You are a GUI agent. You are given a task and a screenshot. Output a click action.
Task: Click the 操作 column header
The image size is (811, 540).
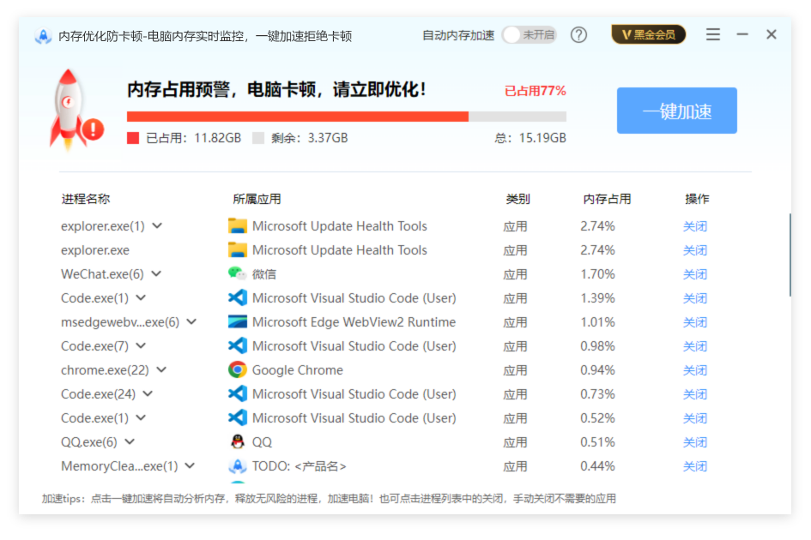(x=697, y=199)
